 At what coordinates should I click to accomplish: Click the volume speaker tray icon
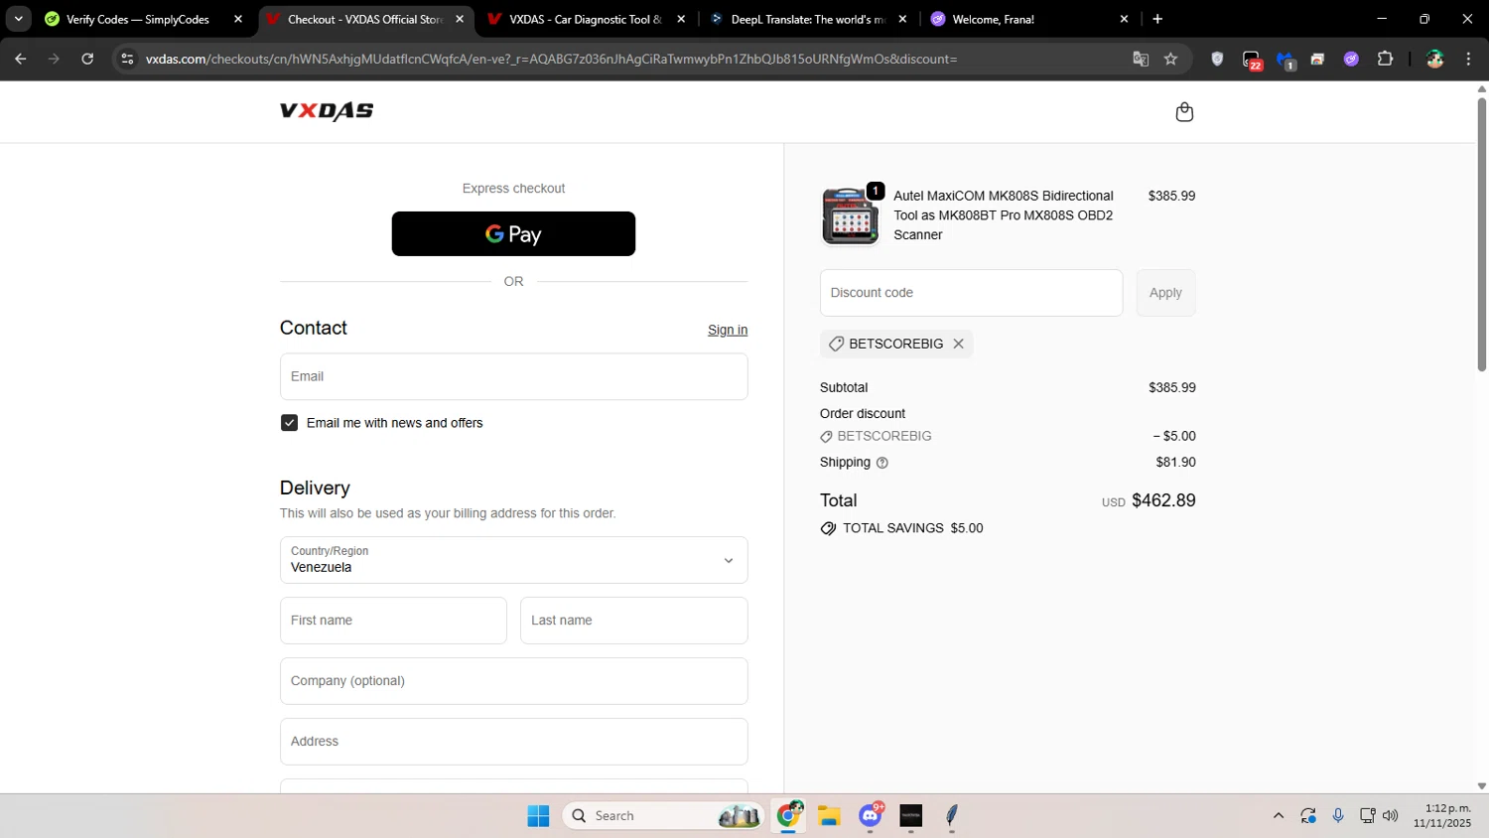pos(1390,816)
